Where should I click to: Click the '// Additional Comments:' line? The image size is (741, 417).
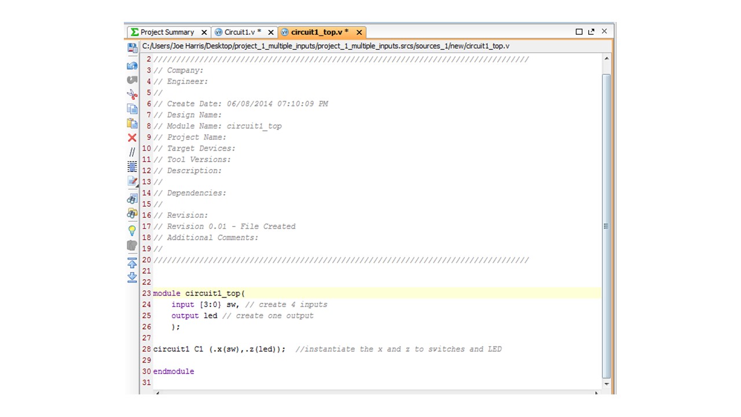click(x=206, y=237)
